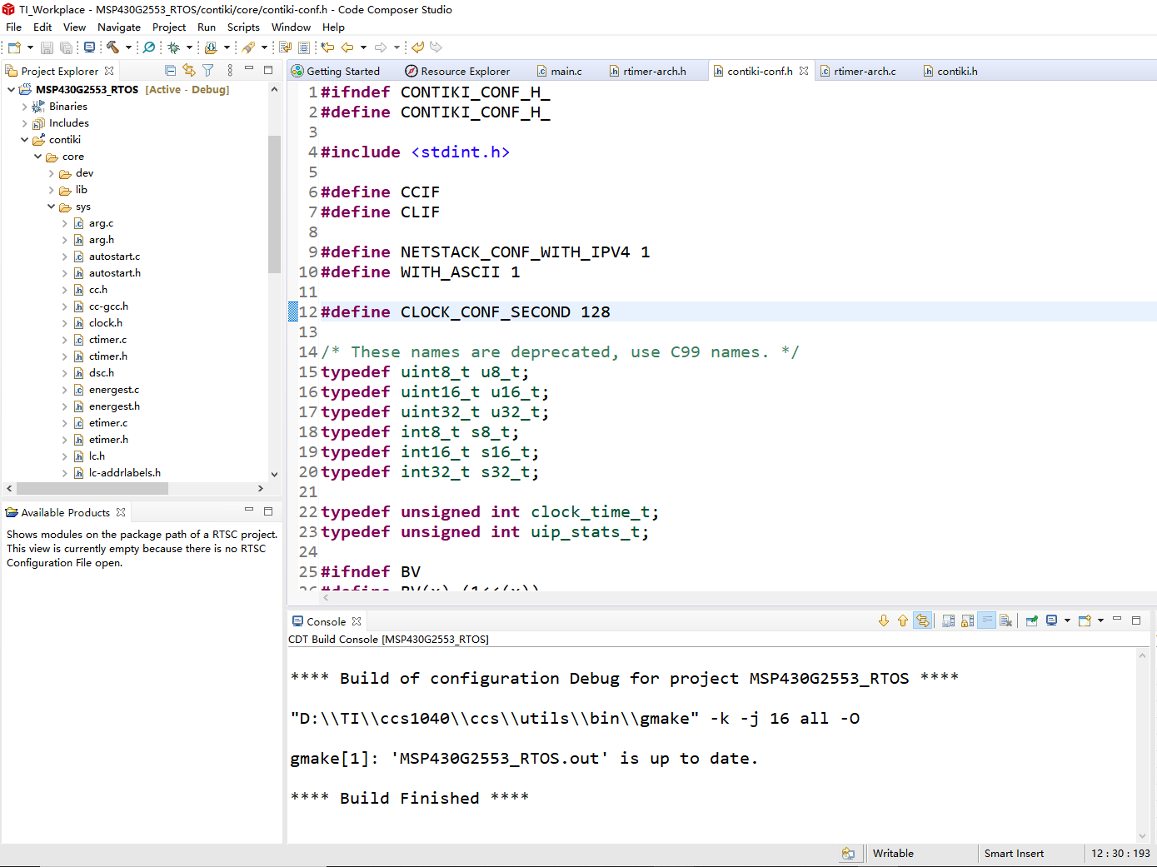Collapse the contiki folder
The width and height of the screenshot is (1157, 867).
[x=24, y=140]
